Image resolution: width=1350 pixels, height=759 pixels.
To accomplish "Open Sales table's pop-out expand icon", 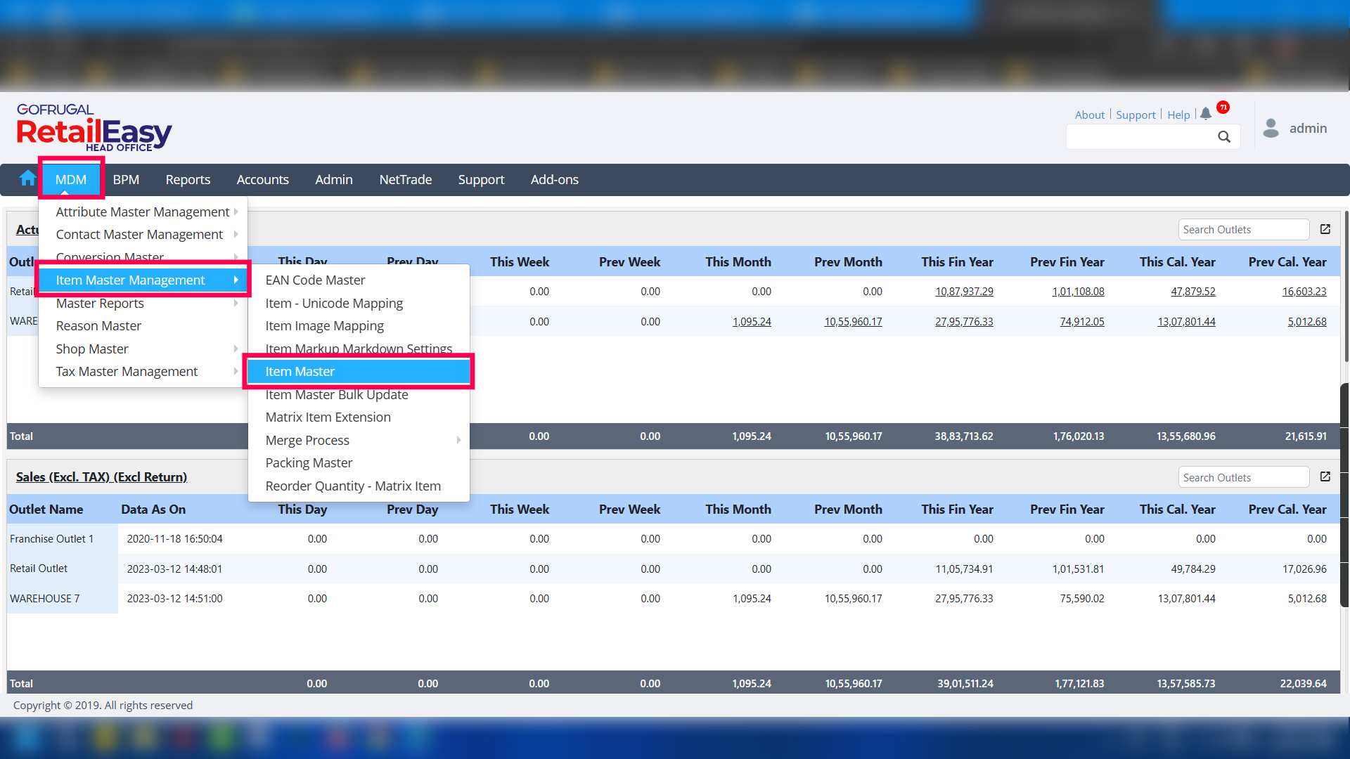I will (x=1325, y=476).
